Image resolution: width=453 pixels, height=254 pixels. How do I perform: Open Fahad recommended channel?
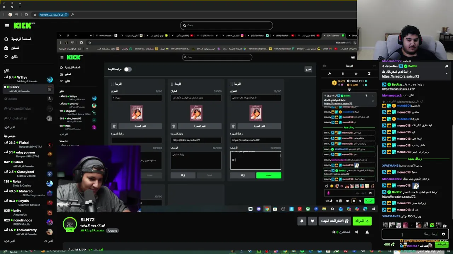point(28,164)
